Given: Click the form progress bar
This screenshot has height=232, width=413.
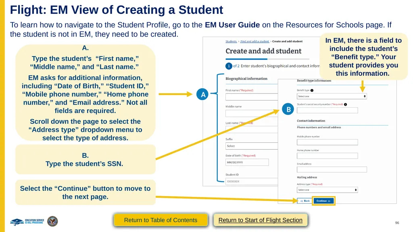Looking at the screenshot, I should point(267,59).
